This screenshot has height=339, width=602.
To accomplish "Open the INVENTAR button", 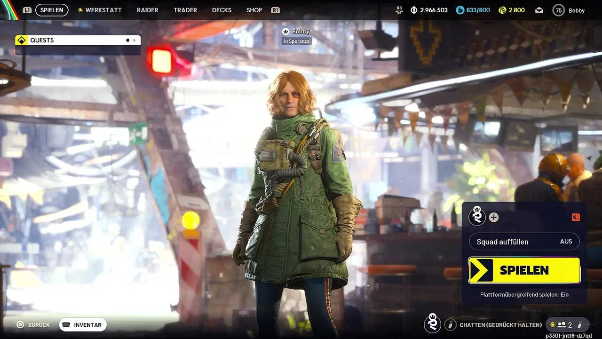I will (83, 324).
